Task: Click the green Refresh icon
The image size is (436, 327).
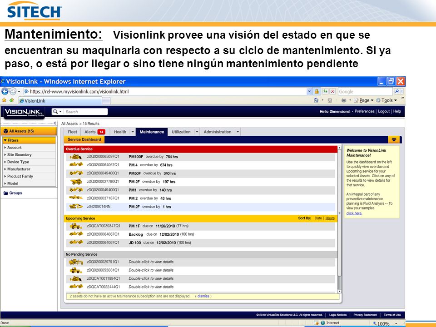Action: tap(325, 91)
